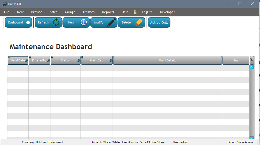Click the MaintDate column search icon
This screenshot has height=145, width=260.
coord(27,61)
